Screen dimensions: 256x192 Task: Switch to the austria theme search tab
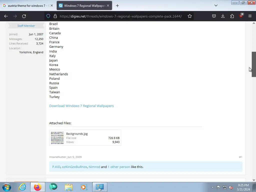pyautogui.click(x=28, y=5)
